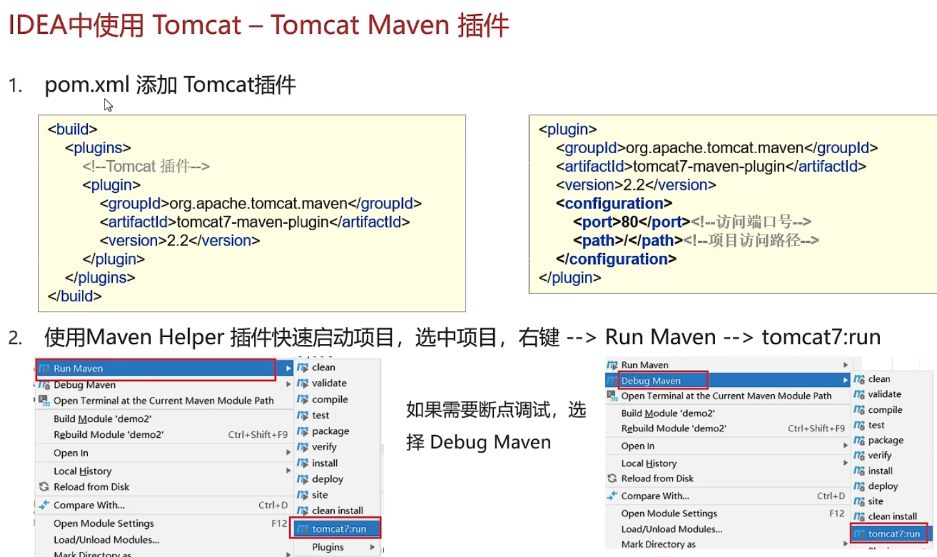Click the clean install icon in Debug Maven submenu
Screen dimensions: 937x557
point(859,517)
